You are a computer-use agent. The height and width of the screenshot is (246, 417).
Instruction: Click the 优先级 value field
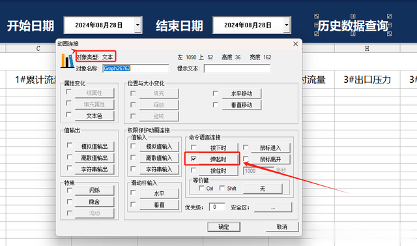tap(217, 207)
